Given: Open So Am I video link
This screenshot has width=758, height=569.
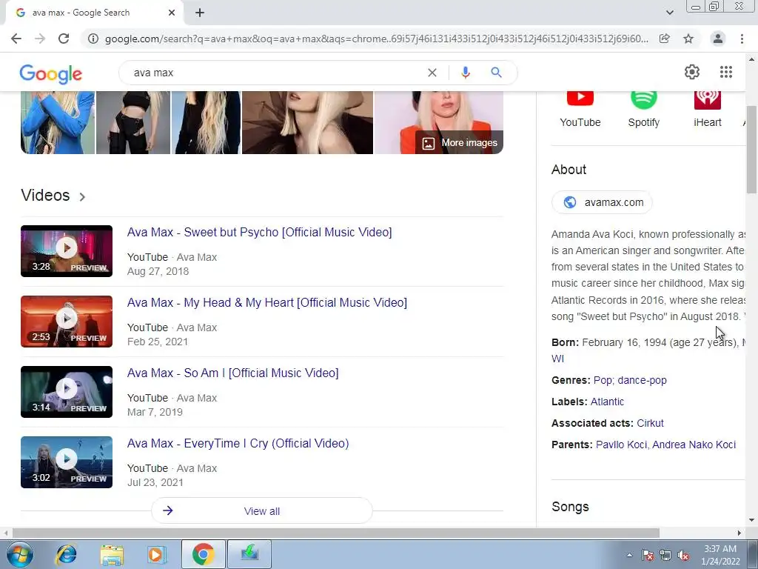Looking at the screenshot, I should (232, 373).
